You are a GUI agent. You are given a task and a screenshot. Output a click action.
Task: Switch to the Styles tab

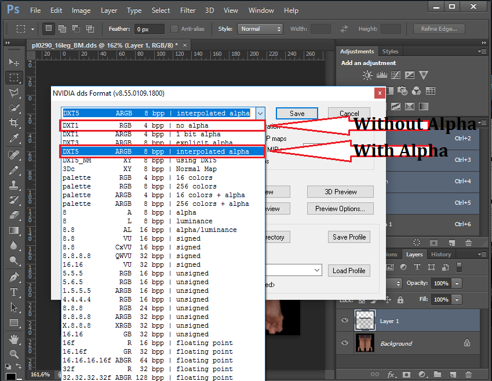pyautogui.click(x=390, y=51)
